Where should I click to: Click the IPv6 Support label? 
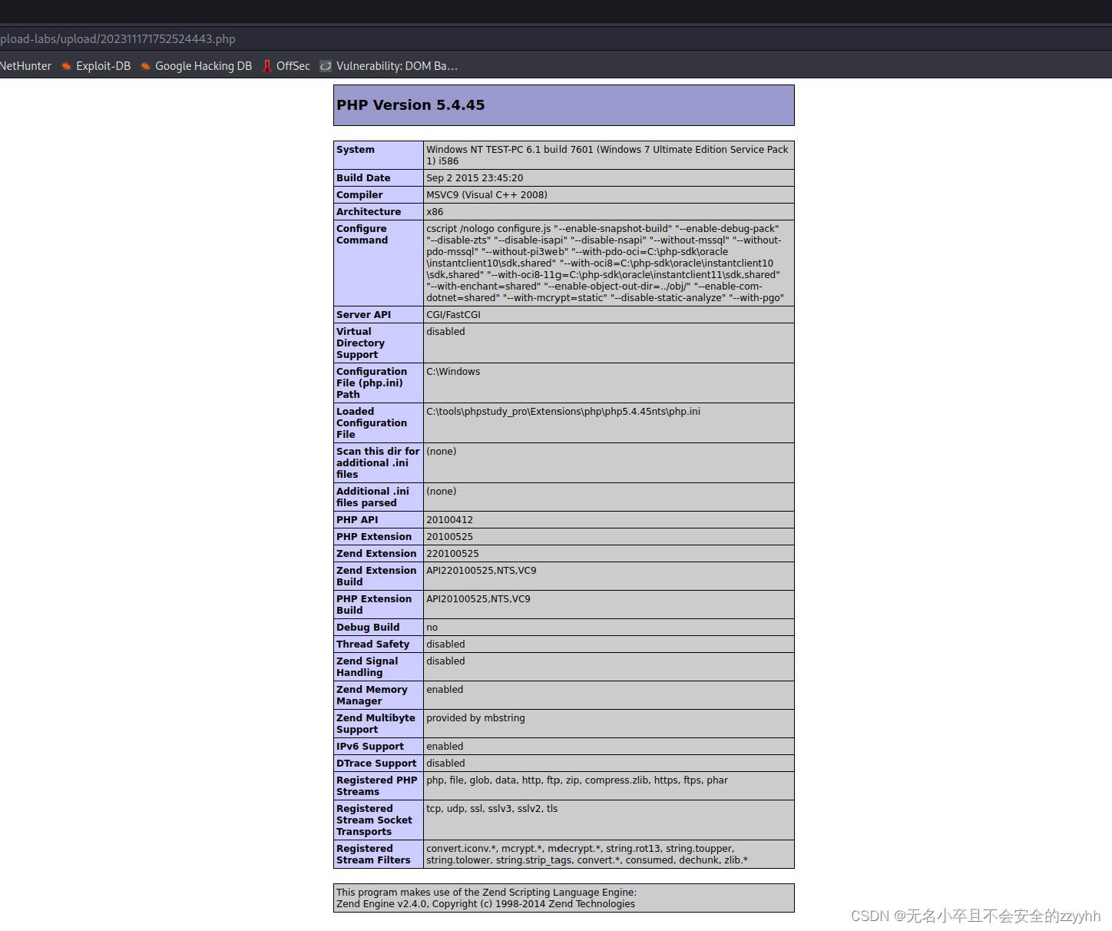coord(370,747)
